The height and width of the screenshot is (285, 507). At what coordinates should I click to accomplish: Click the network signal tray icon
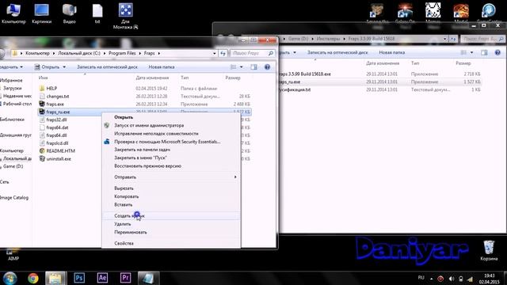coord(470,279)
